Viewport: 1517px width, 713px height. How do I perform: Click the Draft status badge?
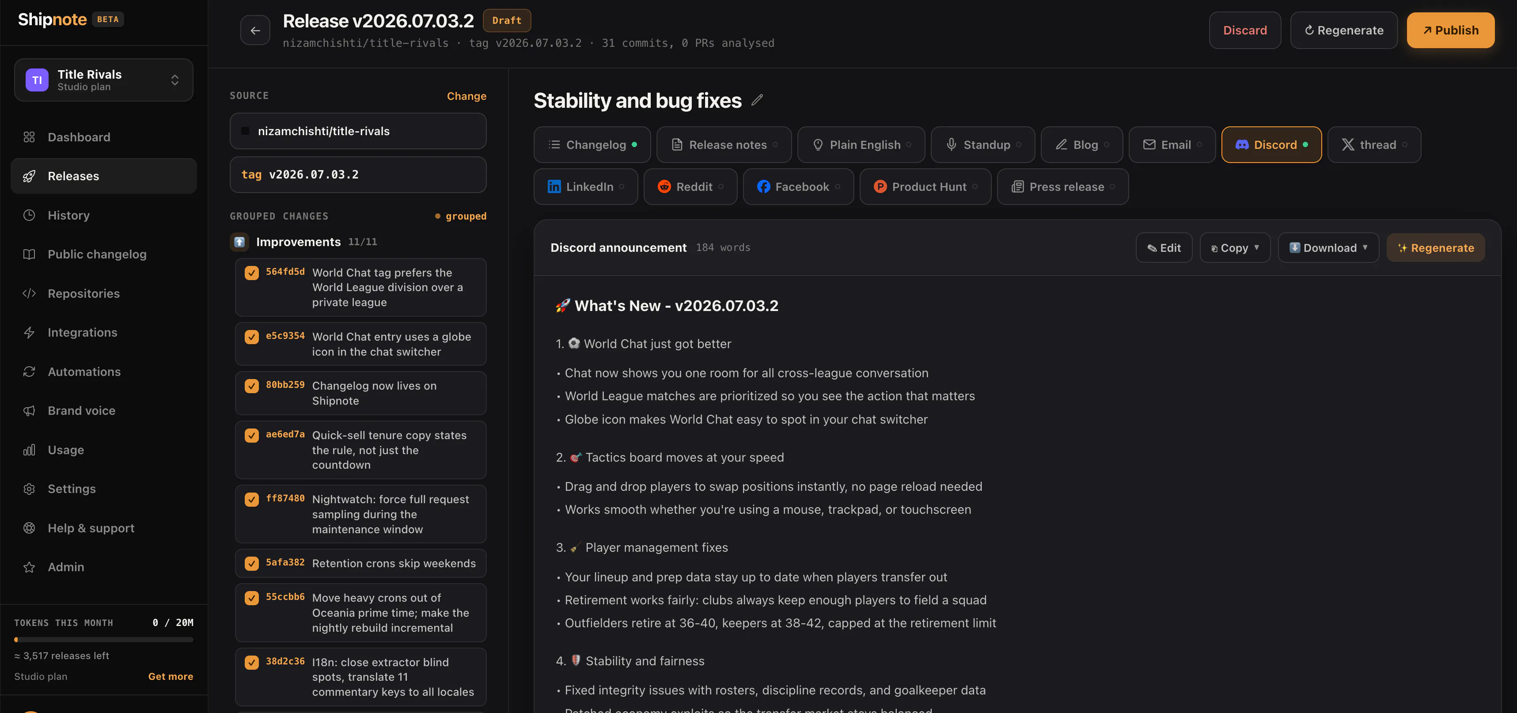tap(506, 21)
